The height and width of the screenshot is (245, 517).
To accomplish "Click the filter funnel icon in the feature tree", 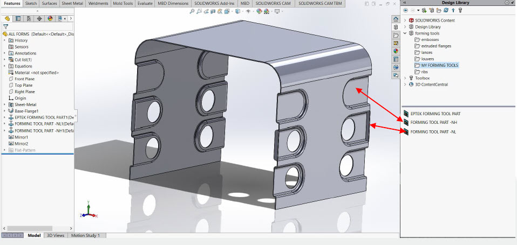I will tap(5, 26).
